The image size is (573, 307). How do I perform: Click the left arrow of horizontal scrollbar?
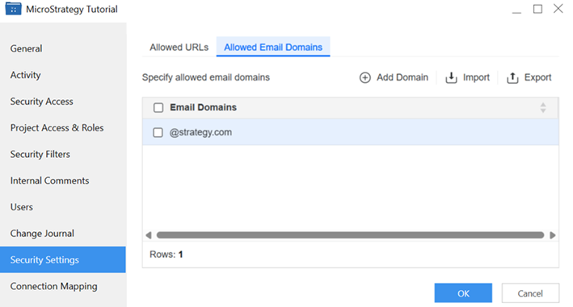(x=149, y=235)
